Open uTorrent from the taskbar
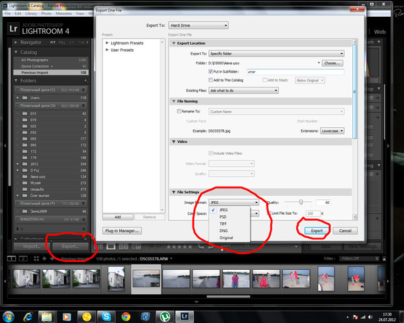 click(x=165, y=316)
